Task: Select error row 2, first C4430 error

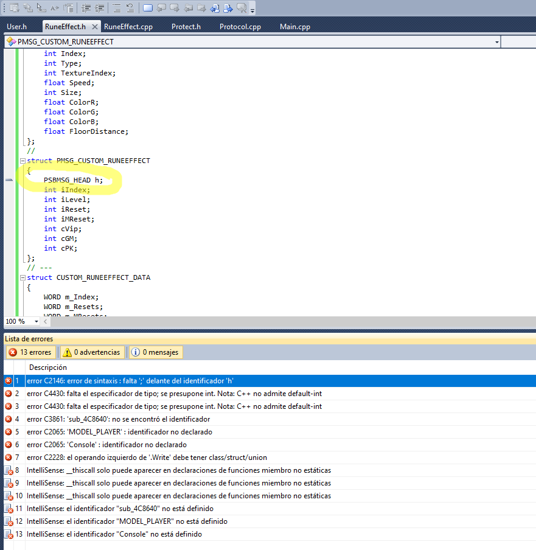Action: [x=270, y=394]
